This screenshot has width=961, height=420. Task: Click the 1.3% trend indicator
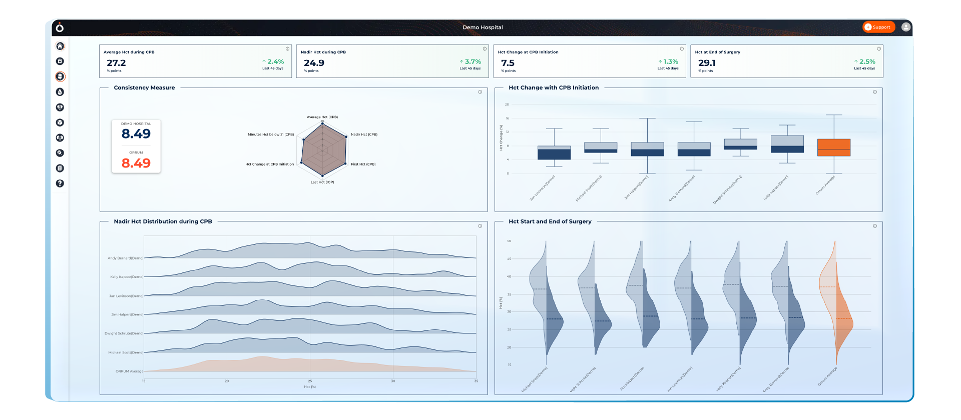coord(668,62)
